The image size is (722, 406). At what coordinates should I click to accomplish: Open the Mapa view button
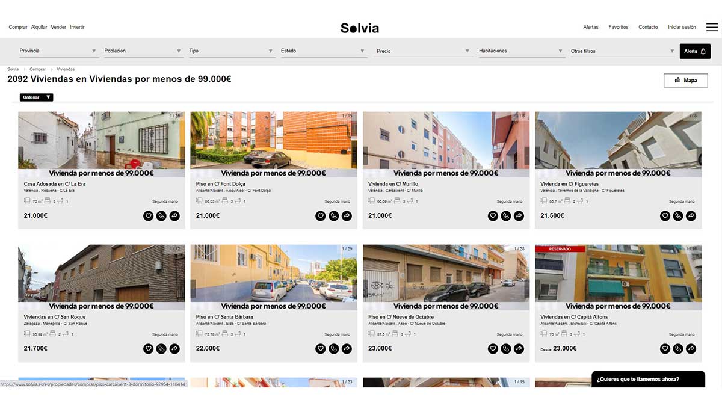point(686,80)
